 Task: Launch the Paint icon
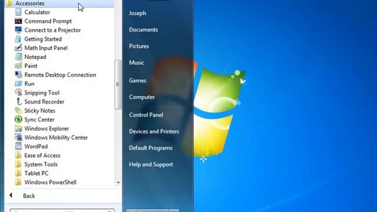18,65
